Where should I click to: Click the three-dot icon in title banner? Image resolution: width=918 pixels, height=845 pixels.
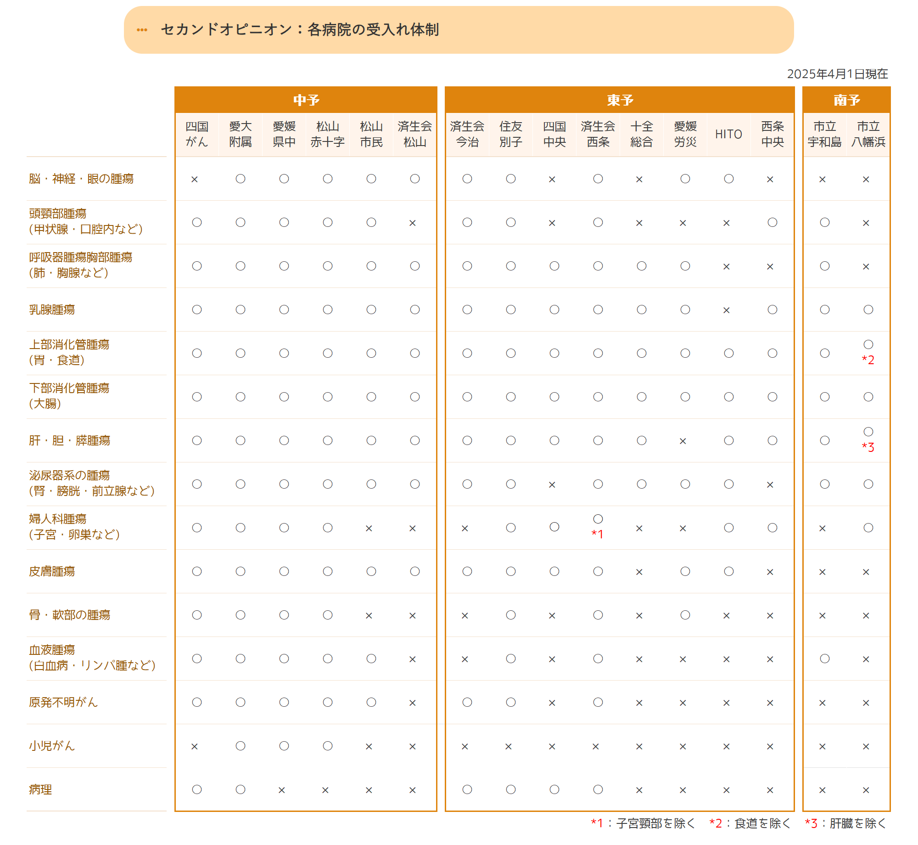pyautogui.click(x=142, y=30)
